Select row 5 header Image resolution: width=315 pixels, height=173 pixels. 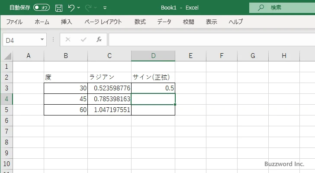coord(6,110)
